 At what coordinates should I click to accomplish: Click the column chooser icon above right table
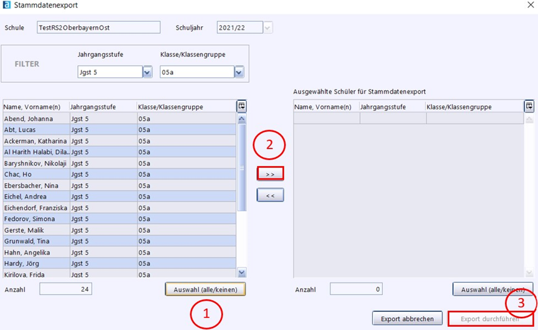(529, 106)
